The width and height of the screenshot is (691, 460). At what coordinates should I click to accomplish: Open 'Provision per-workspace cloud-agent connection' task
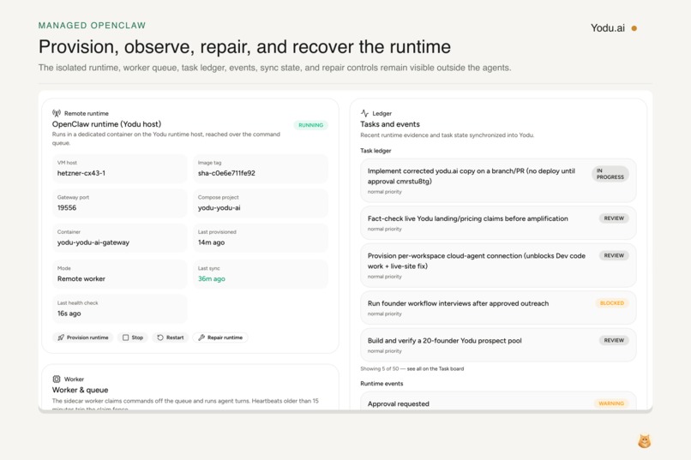[x=498, y=265]
